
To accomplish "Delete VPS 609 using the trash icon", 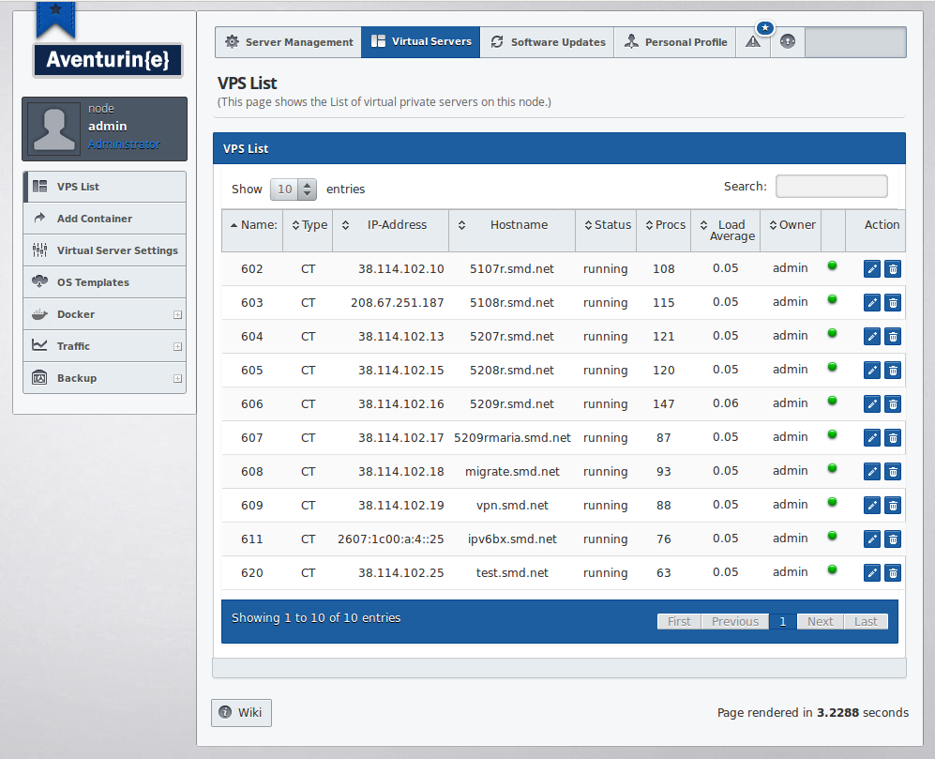I will pyautogui.click(x=893, y=506).
